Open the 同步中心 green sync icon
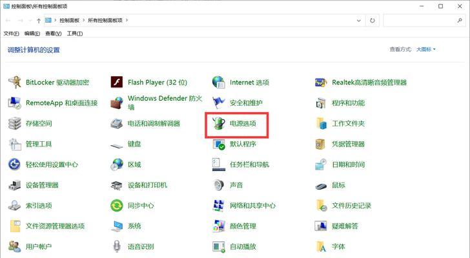470x258 pixels. pos(117,206)
